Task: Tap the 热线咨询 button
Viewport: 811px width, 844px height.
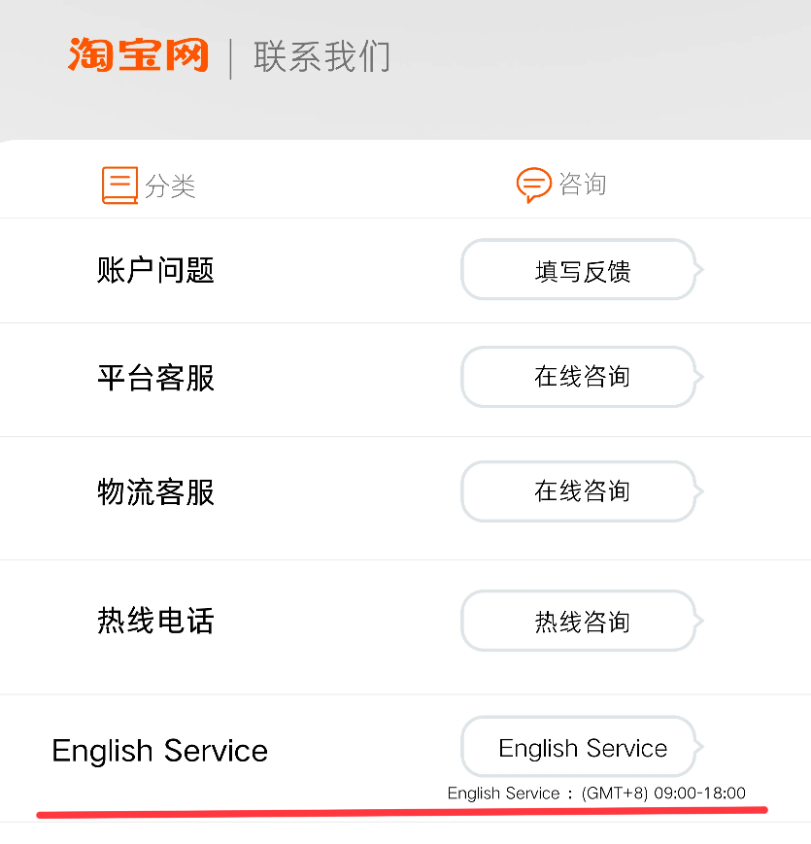Action: [583, 621]
